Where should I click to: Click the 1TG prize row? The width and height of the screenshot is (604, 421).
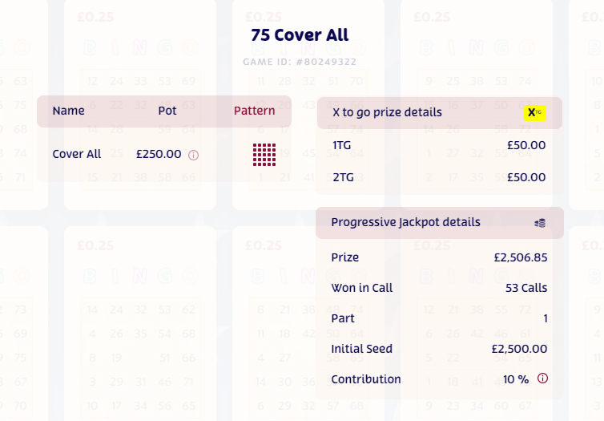pos(439,145)
